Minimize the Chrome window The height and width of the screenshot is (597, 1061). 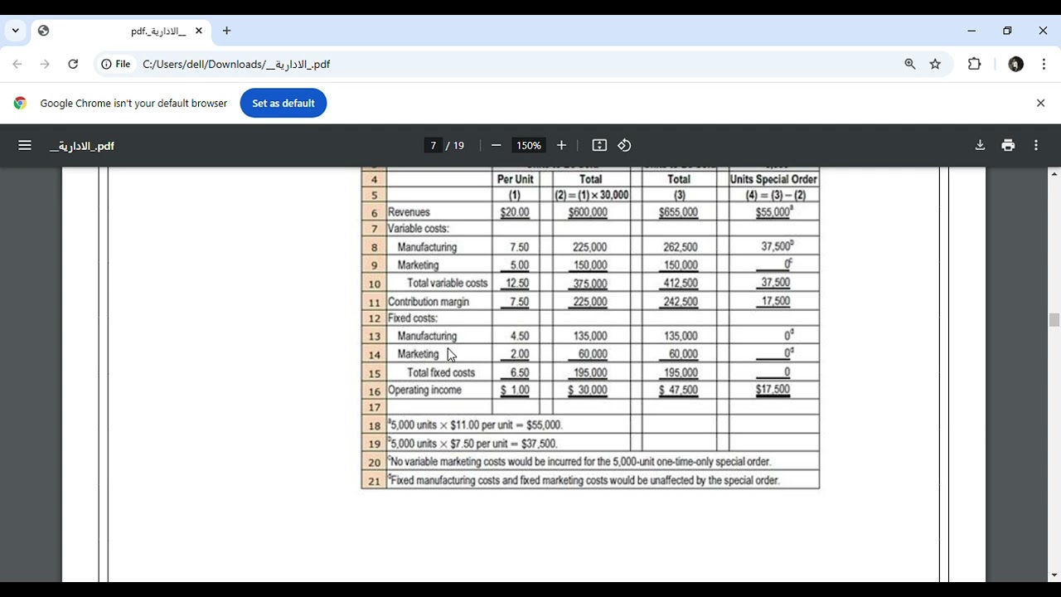coord(971,31)
